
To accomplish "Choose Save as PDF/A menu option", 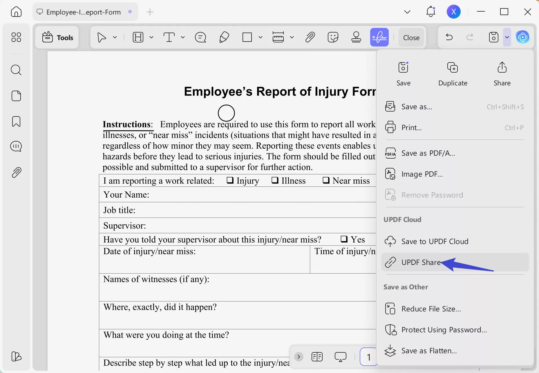I will pos(428,153).
